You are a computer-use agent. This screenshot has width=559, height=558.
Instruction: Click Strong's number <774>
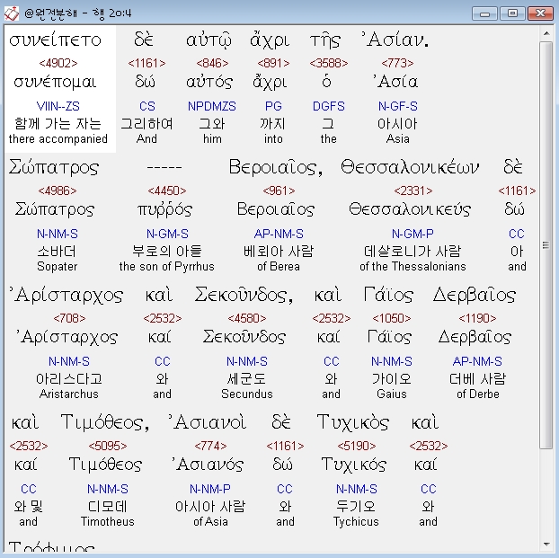[210, 446]
